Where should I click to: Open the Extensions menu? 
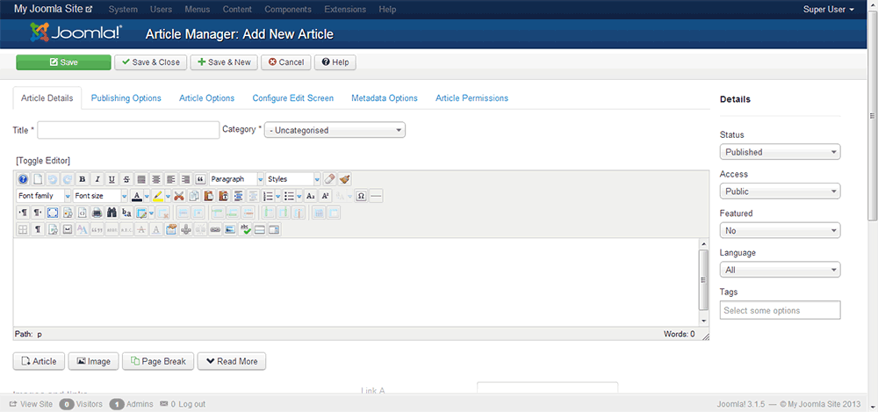345,10
